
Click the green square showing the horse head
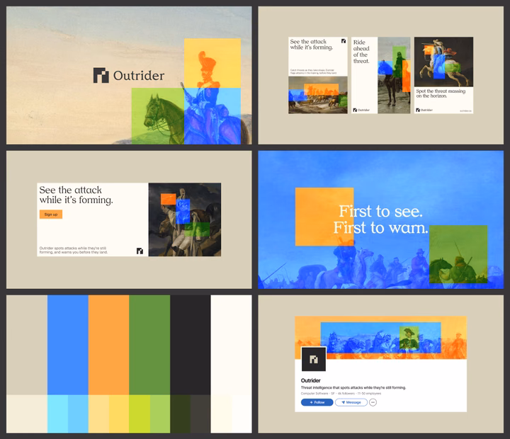pyautogui.click(x=158, y=115)
